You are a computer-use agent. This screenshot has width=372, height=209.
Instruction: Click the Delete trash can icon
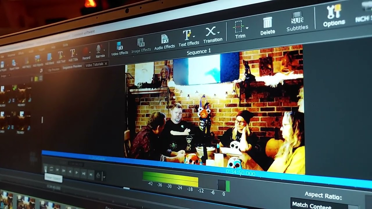tap(267, 23)
